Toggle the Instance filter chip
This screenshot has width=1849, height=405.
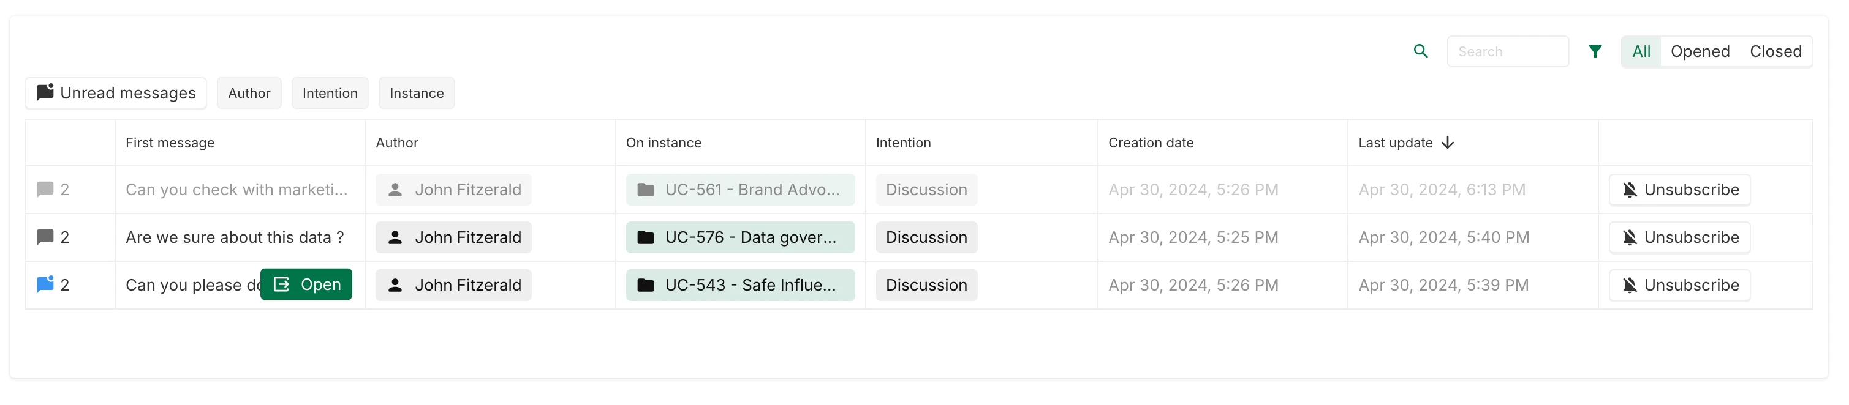click(417, 93)
